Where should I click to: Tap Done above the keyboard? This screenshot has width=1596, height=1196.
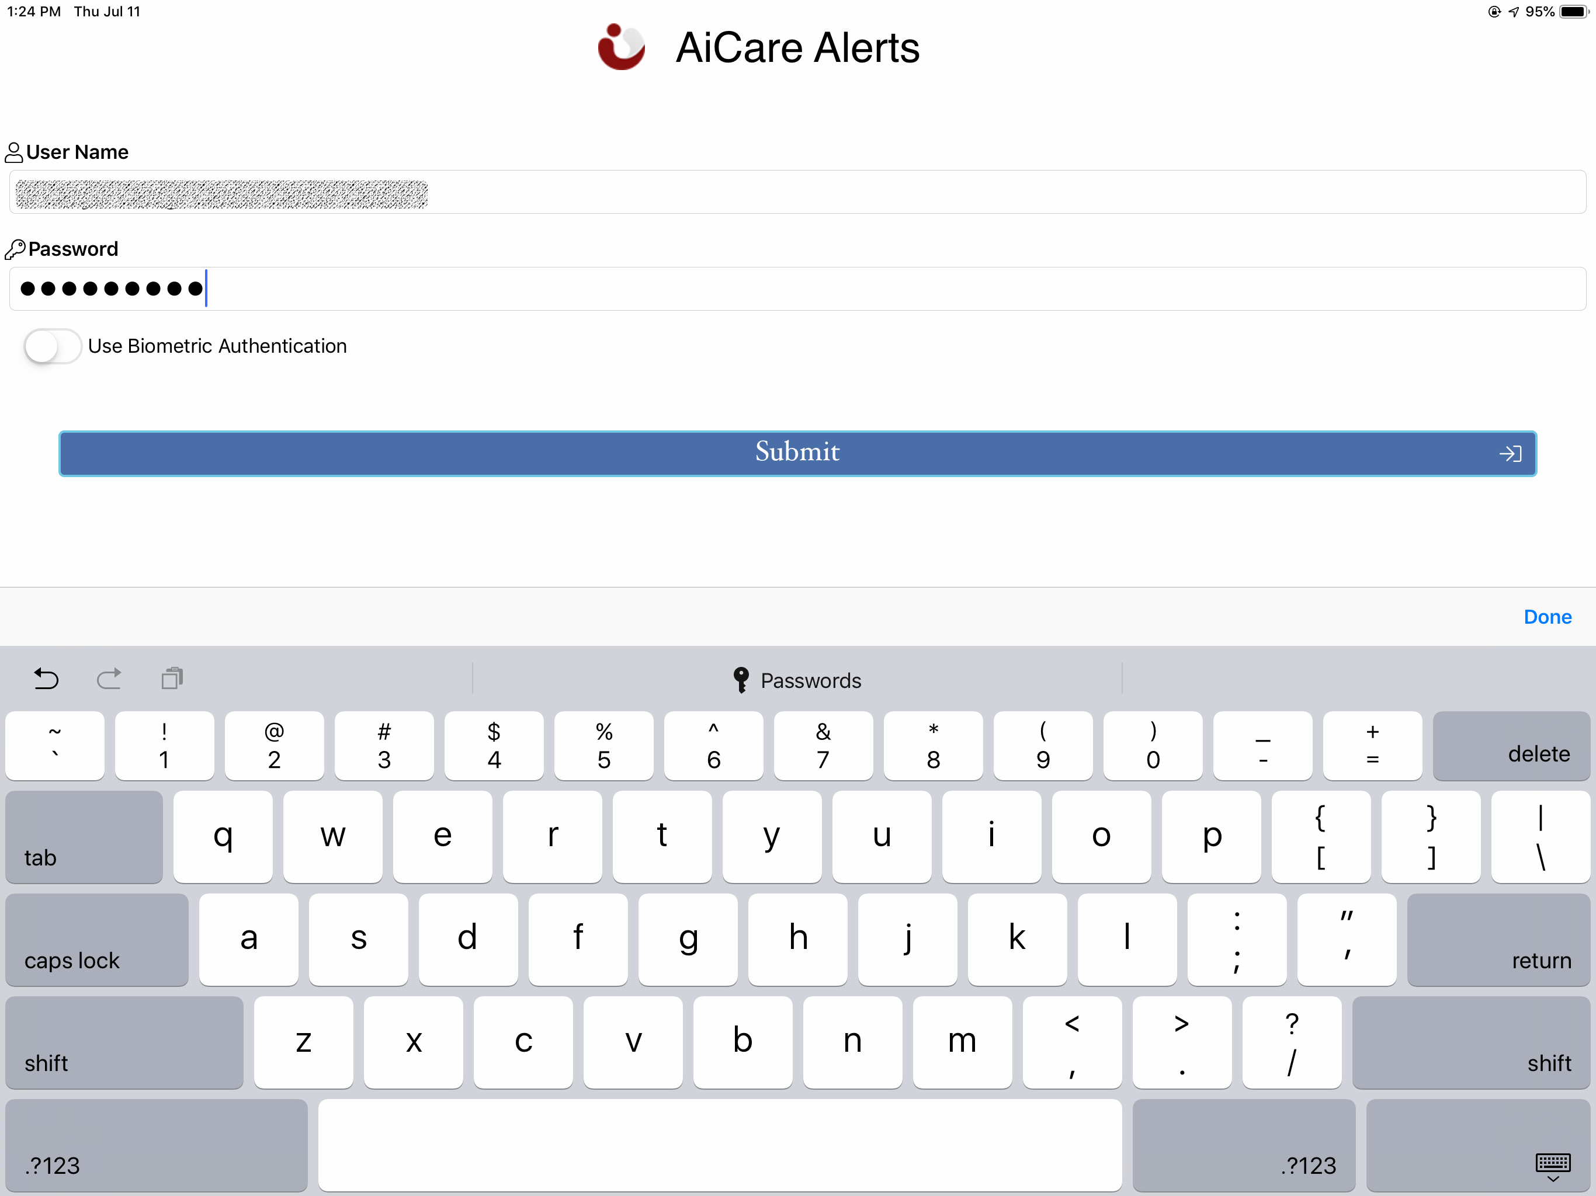[1547, 617]
